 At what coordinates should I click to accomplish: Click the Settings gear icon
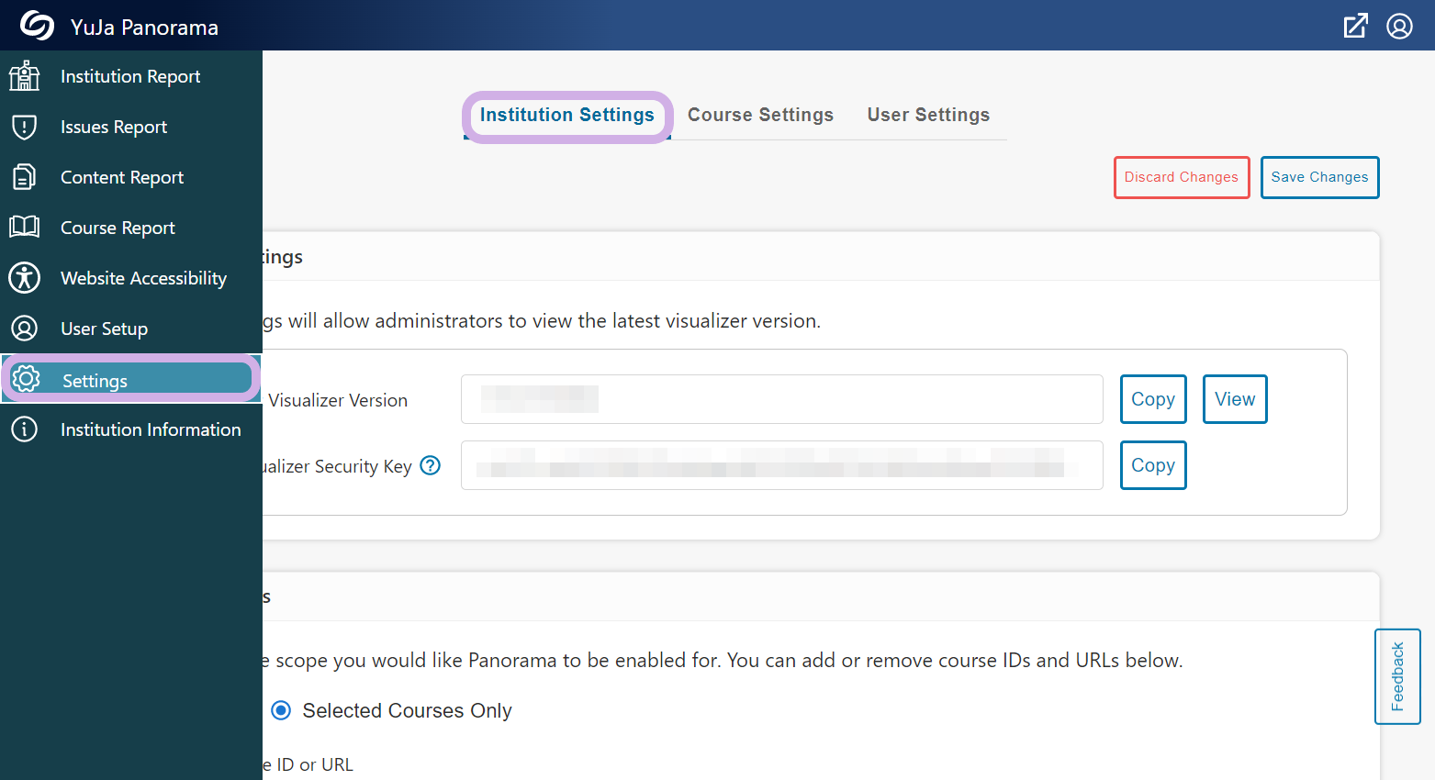click(x=26, y=379)
